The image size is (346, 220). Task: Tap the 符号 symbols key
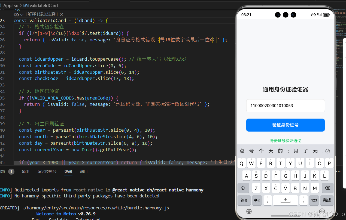(244, 200)
